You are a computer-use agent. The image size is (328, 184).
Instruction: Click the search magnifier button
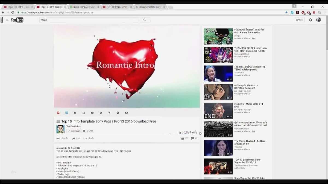(145, 20)
